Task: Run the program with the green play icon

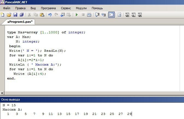Action: 77,15
